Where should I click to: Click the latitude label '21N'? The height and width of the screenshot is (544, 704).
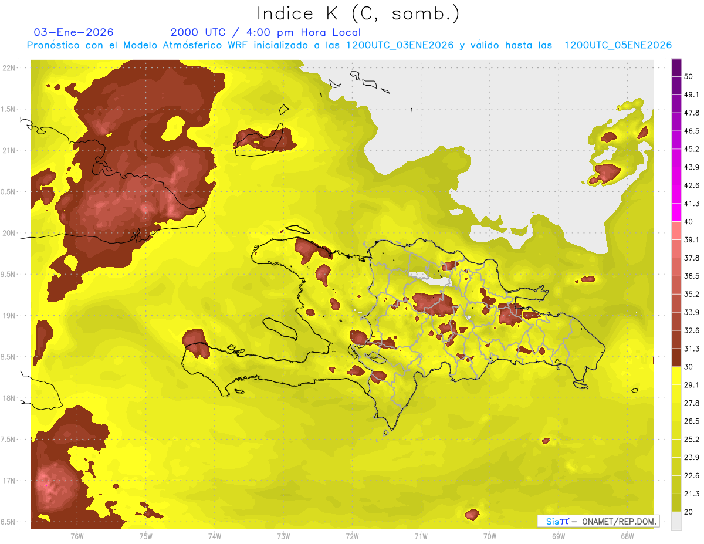pyautogui.click(x=9, y=151)
